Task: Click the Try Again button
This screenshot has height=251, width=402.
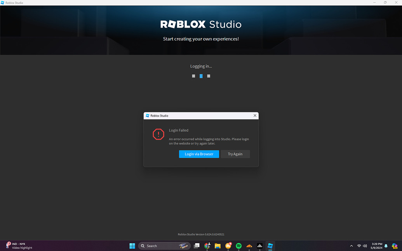Action: pyautogui.click(x=235, y=154)
